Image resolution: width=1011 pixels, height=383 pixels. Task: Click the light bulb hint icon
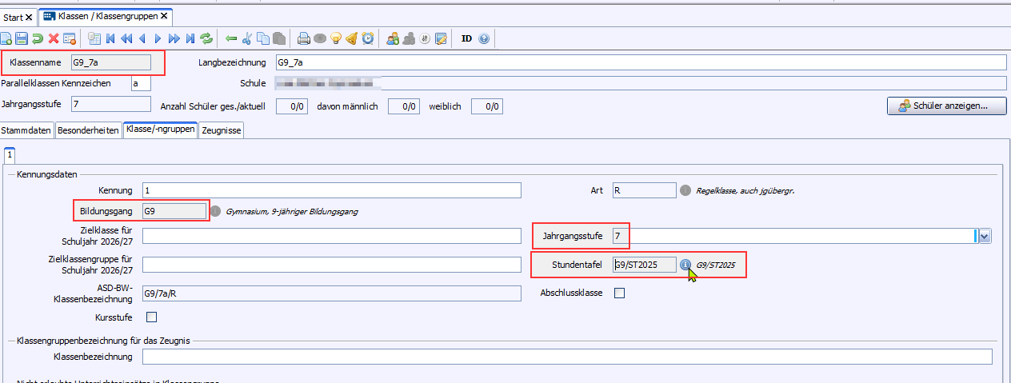click(335, 38)
